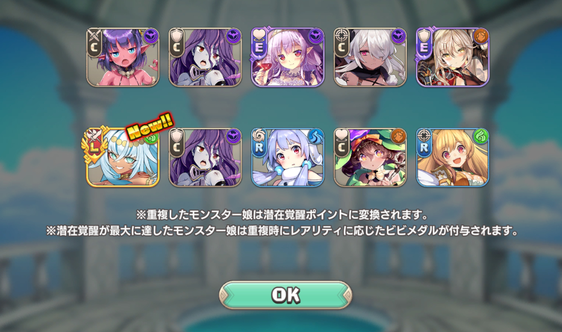Choose the white-haired dark-skinned character card
This screenshot has width=562, height=332.
370,57
